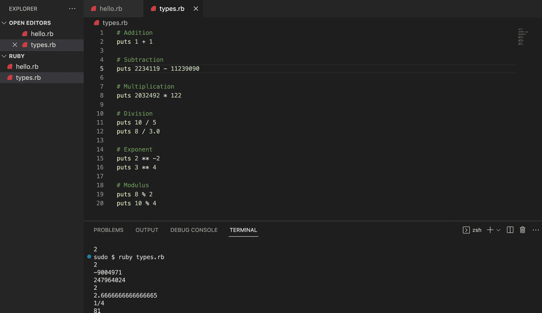542x313 pixels.
Task: Click the code minimap preview
Action: coord(523,37)
